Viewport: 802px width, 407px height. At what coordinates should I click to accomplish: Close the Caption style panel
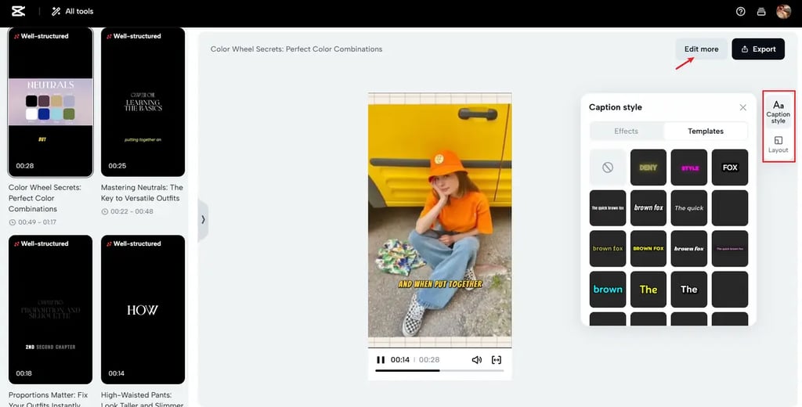coord(742,107)
